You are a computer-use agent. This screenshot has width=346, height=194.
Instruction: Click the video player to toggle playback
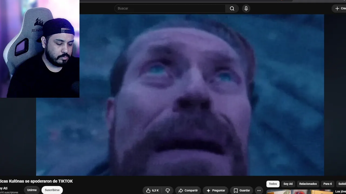[x=180, y=95]
